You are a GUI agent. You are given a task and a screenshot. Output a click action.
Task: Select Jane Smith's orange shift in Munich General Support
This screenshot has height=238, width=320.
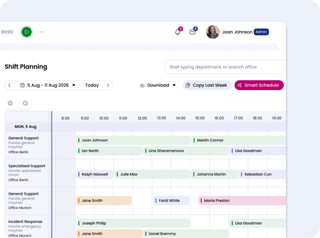point(104,200)
